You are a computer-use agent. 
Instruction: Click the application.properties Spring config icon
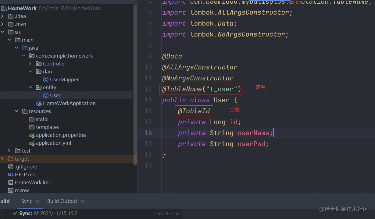(32, 135)
